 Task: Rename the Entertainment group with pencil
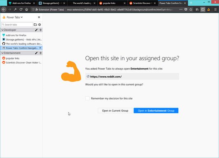[36, 53]
